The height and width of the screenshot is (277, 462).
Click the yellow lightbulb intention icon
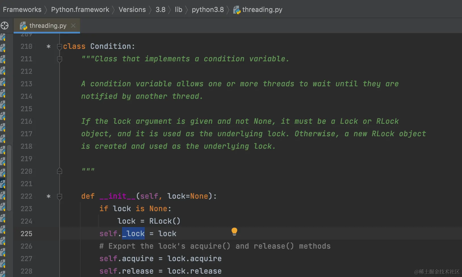[234, 232]
